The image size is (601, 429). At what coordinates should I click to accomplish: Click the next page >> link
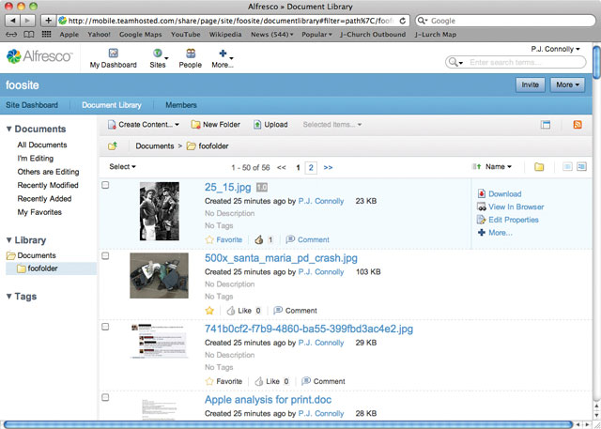pos(328,168)
